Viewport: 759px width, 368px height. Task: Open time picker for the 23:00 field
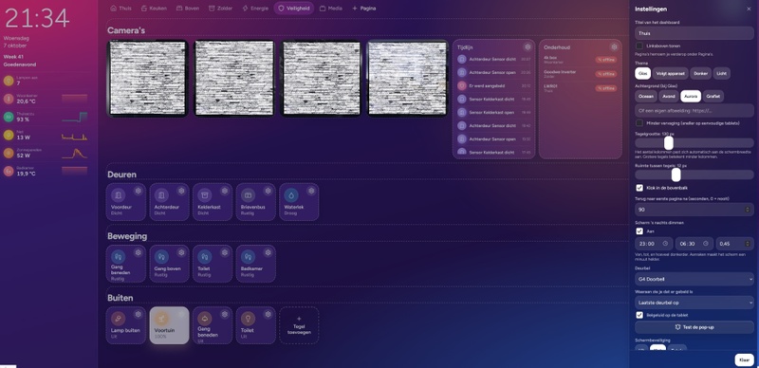tap(666, 244)
